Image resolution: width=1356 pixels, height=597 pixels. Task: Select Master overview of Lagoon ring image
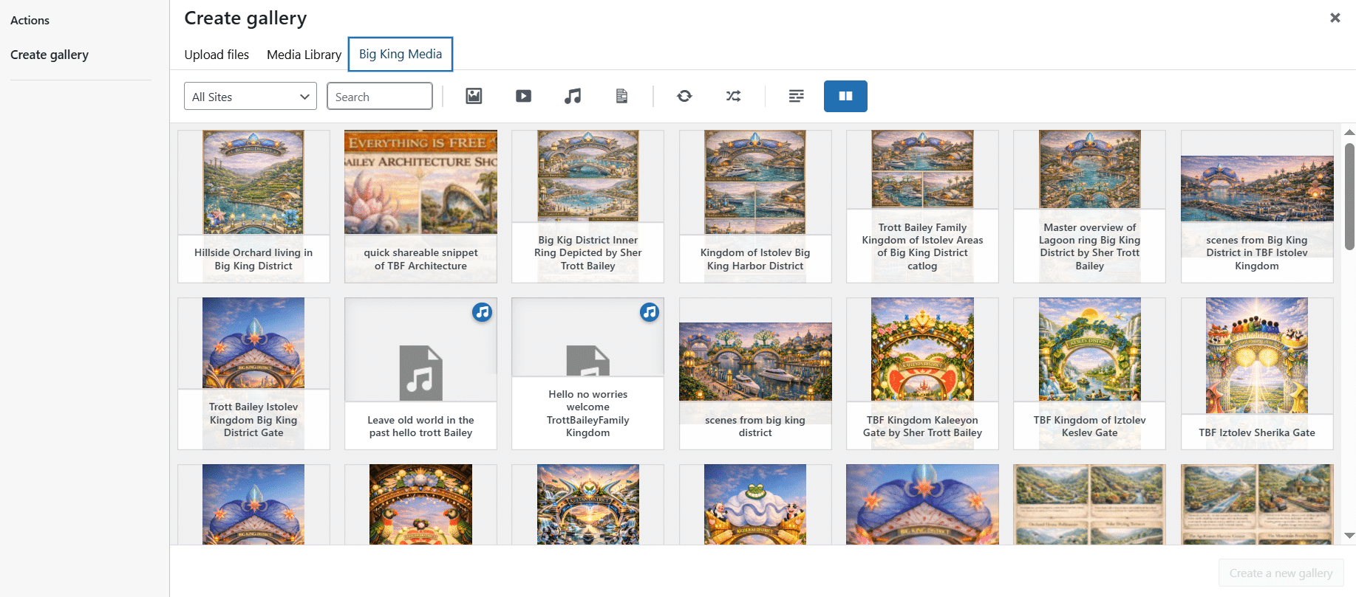(1089, 207)
